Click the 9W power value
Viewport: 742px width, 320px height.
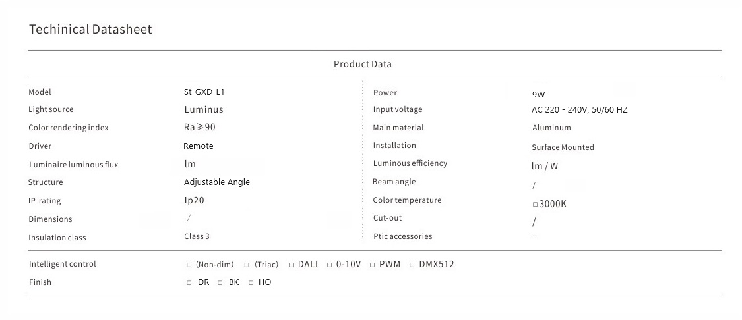(539, 94)
